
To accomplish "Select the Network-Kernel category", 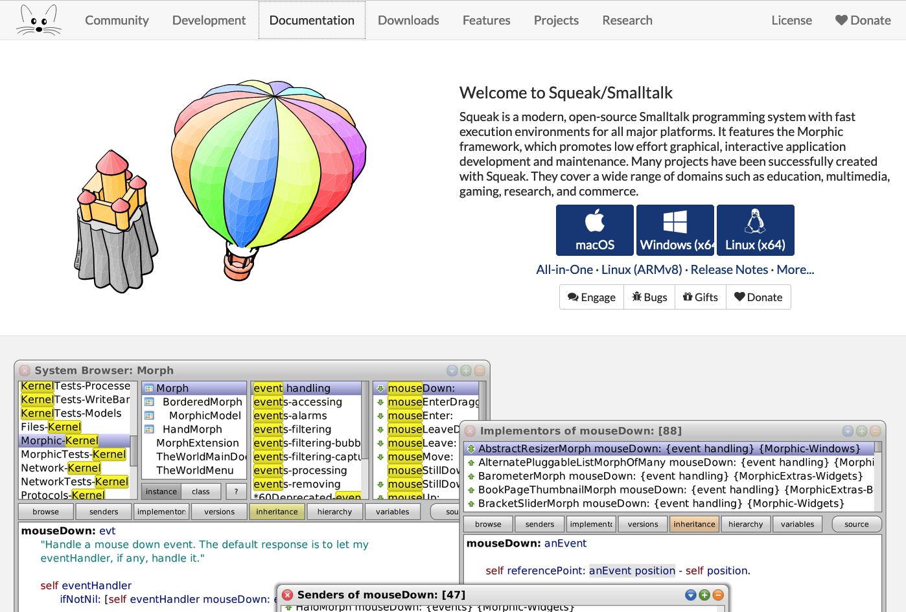I will (61, 468).
